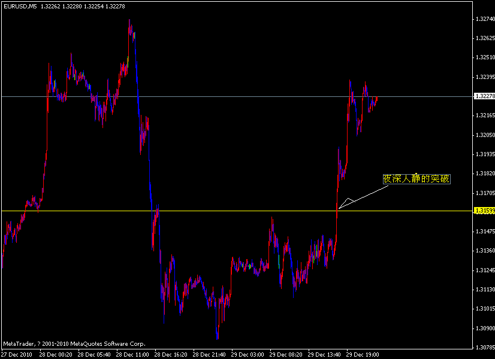Click the price scale value 1.31705

click(x=485, y=193)
